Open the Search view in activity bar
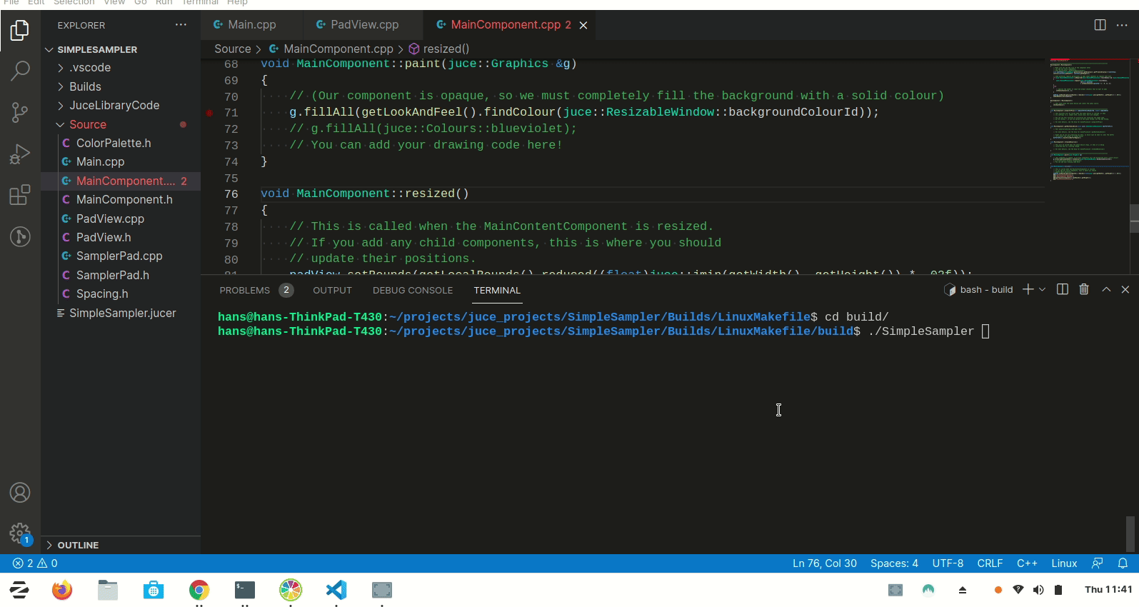The height and width of the screenshot is (607, 1139). pos(20,71)
